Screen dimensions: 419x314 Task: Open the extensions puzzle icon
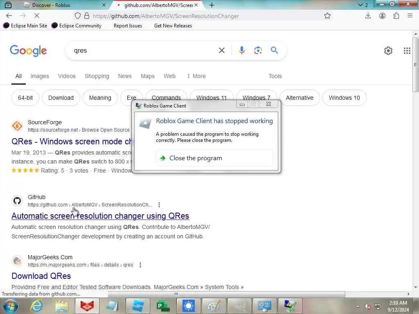tap(396, 16)
